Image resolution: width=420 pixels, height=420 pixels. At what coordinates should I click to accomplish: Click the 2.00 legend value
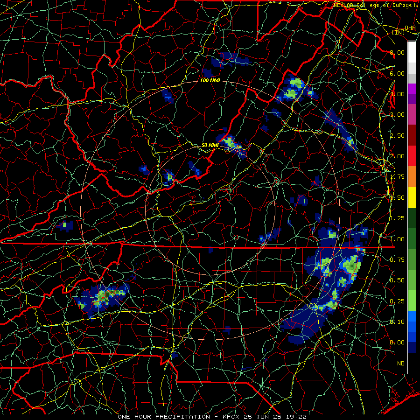(397, 156)
